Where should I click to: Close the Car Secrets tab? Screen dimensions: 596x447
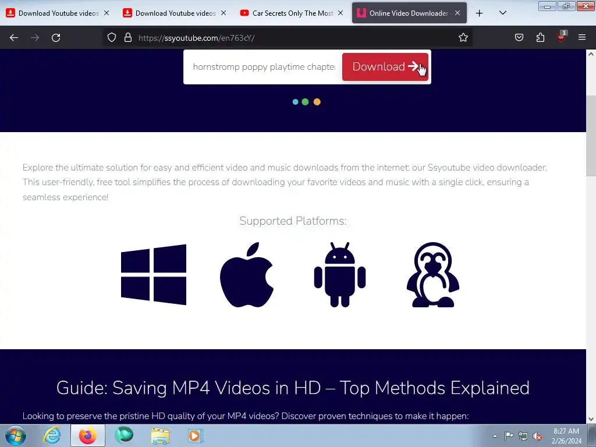pos(340,13)
